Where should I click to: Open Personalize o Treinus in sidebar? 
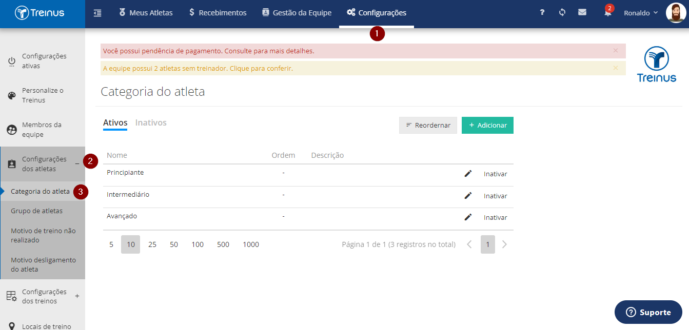tap(43, 95)
